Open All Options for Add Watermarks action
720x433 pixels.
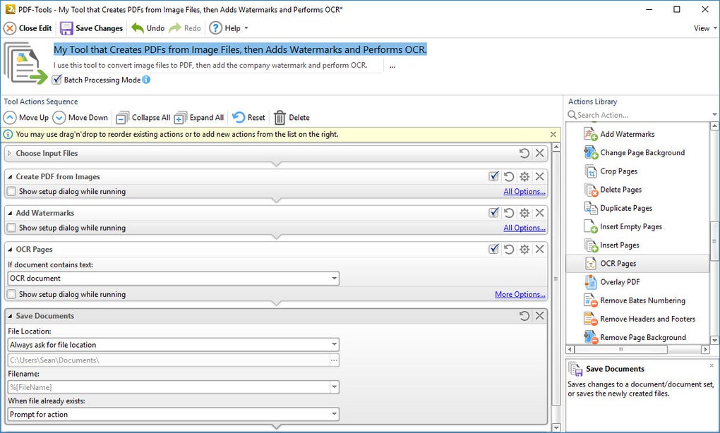pyautogui.click(x=524, y=228)
